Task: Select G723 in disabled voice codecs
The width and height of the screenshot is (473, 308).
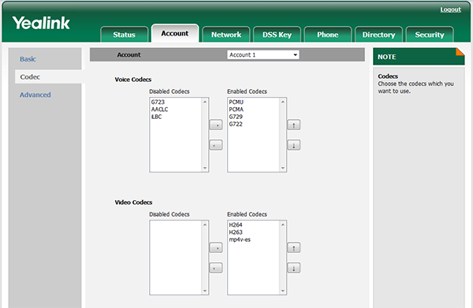Action: tap(175, 102)
